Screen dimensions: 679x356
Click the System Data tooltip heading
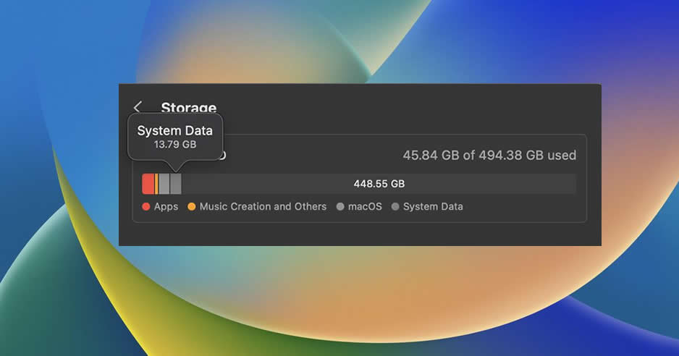(x=175, y=131)
